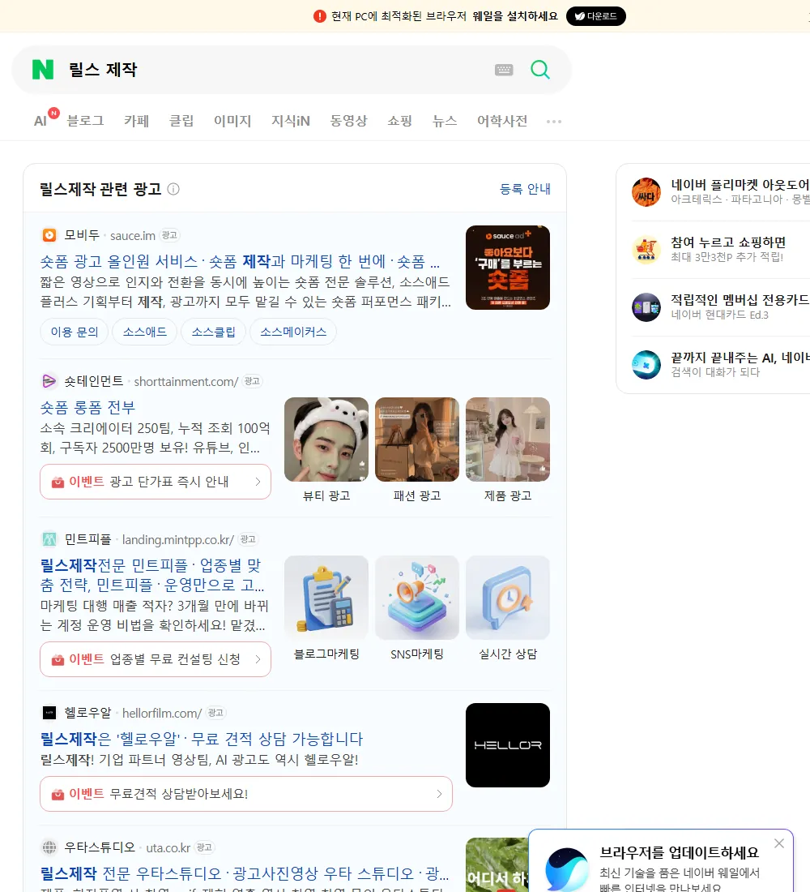Screen dimensions: 810x892
Task: Click the 참여 누르고 쇼핑하면 headline
Action: tap(728, 242)
